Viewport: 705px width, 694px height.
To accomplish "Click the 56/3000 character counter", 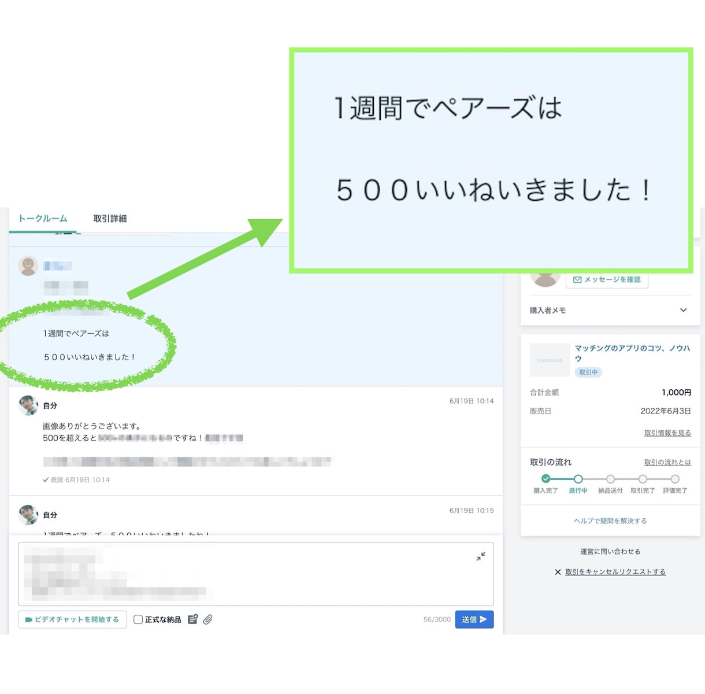I will (x=437, y=619).
